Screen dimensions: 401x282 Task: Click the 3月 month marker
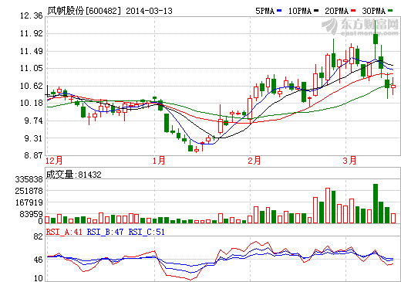point(349,161)
